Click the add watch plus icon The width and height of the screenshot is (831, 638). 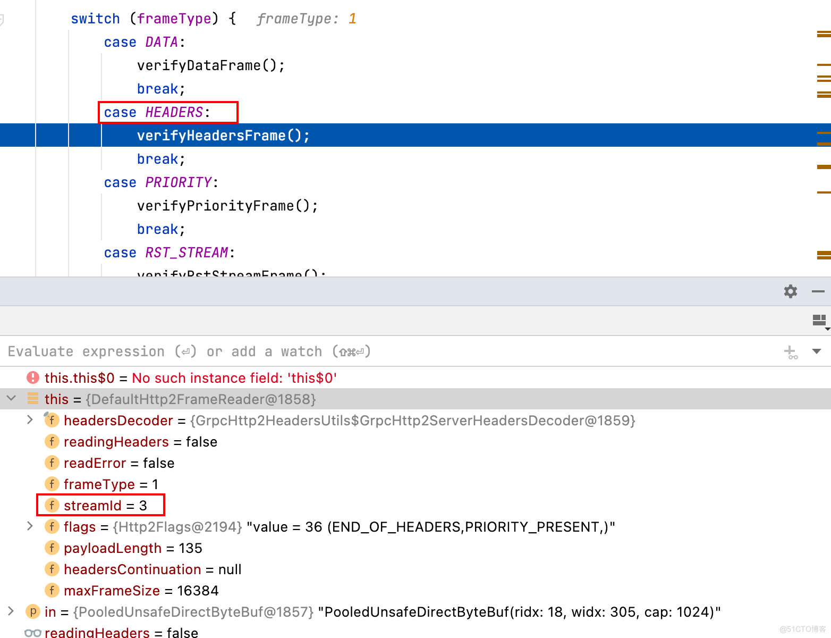point(791,352)
